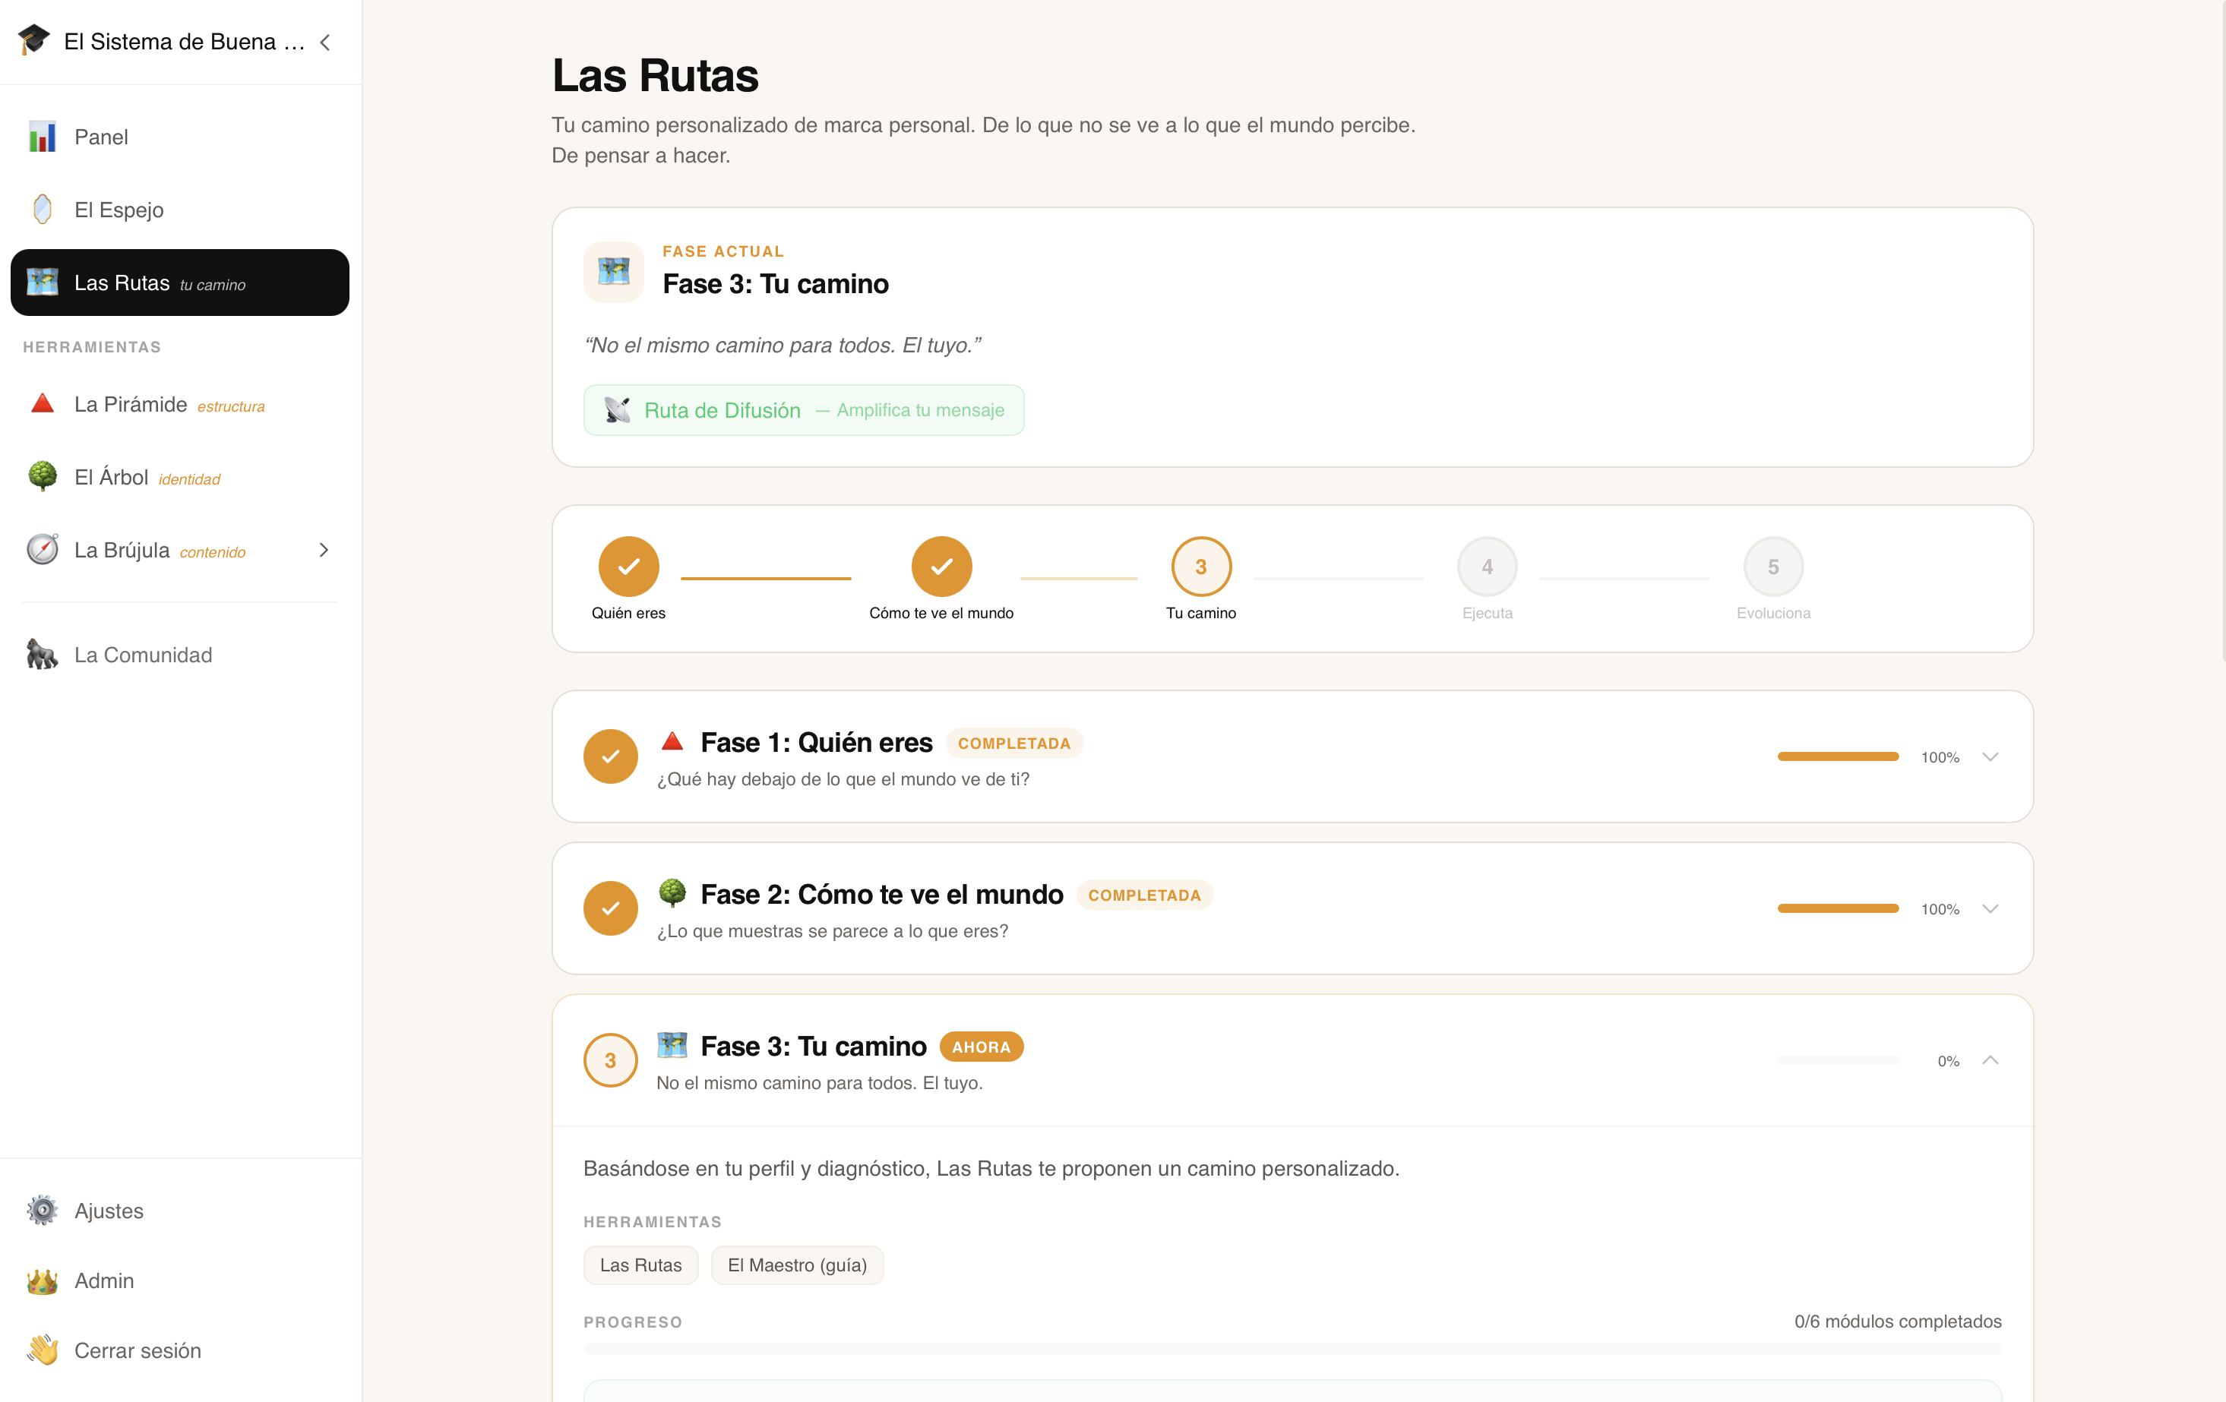
Task: Click the Las Rutas page heading
Action: (x=656, y=76)
